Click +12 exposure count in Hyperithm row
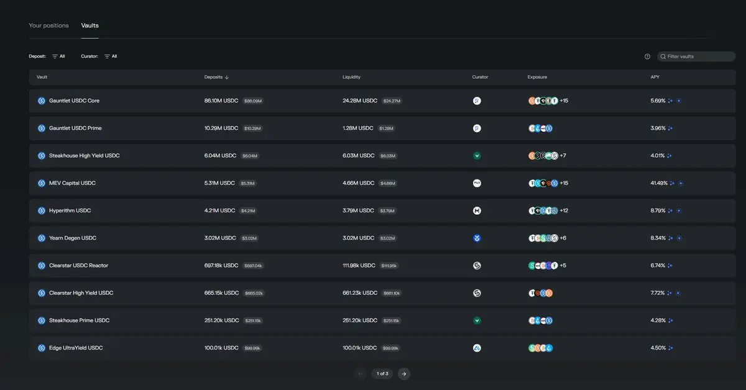This screenshot has width=746, height=390. click(564, 211)
